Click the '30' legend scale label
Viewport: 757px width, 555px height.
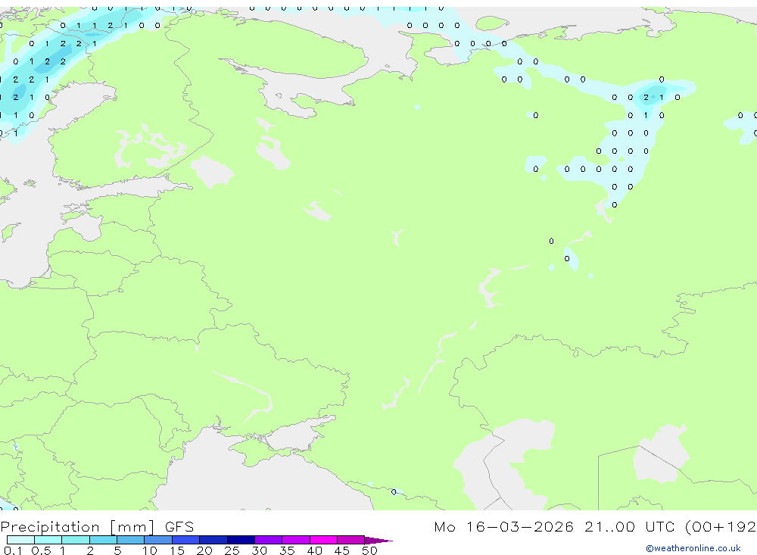259,550
